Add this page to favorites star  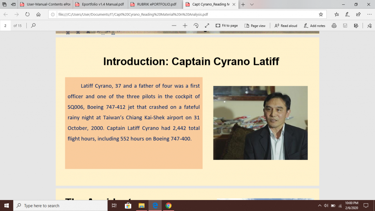coord(321,14)
